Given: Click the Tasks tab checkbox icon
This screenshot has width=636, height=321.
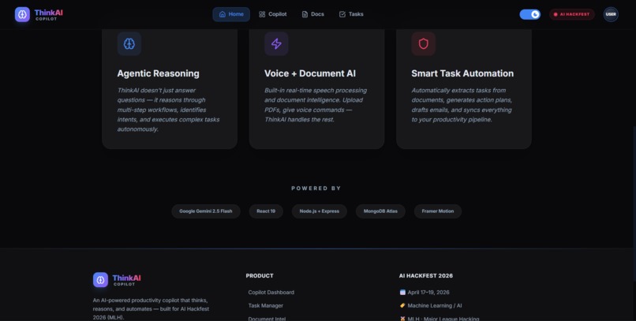Looking at the screenshot, I should pyautogui.click(x=342, y=14).
